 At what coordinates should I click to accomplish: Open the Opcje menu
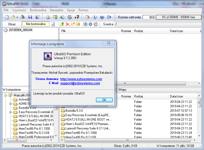click(x=71, y=10)
